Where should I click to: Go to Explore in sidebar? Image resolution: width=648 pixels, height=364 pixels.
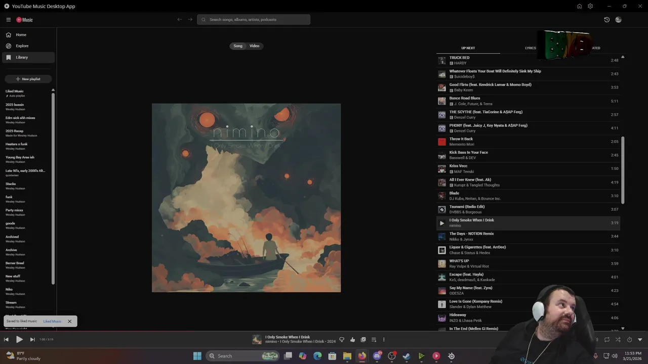click(x=28, y=46)
